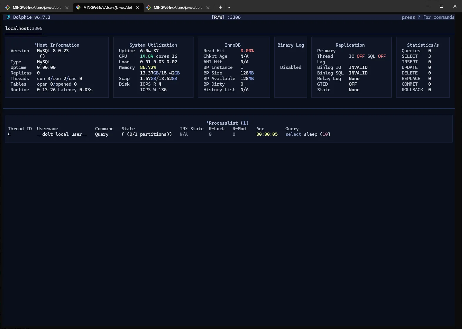Switch to the leftmost MINGW64 terminal tab
This screenshot has width=462, height=329.
pos(37,8)
